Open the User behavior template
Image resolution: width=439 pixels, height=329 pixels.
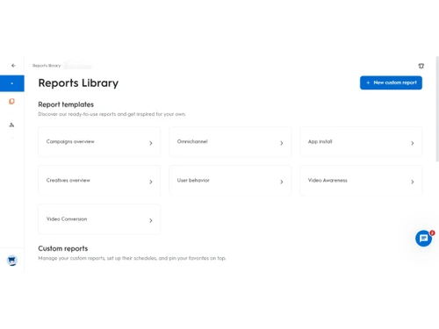[x=230, y=181]
